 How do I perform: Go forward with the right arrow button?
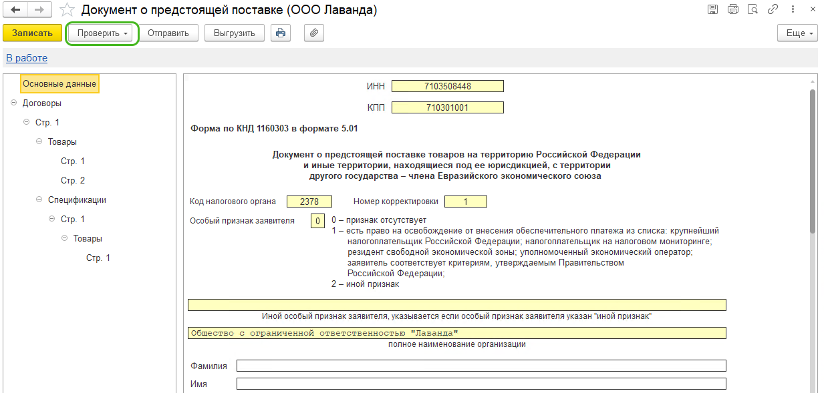pos(39,10)
